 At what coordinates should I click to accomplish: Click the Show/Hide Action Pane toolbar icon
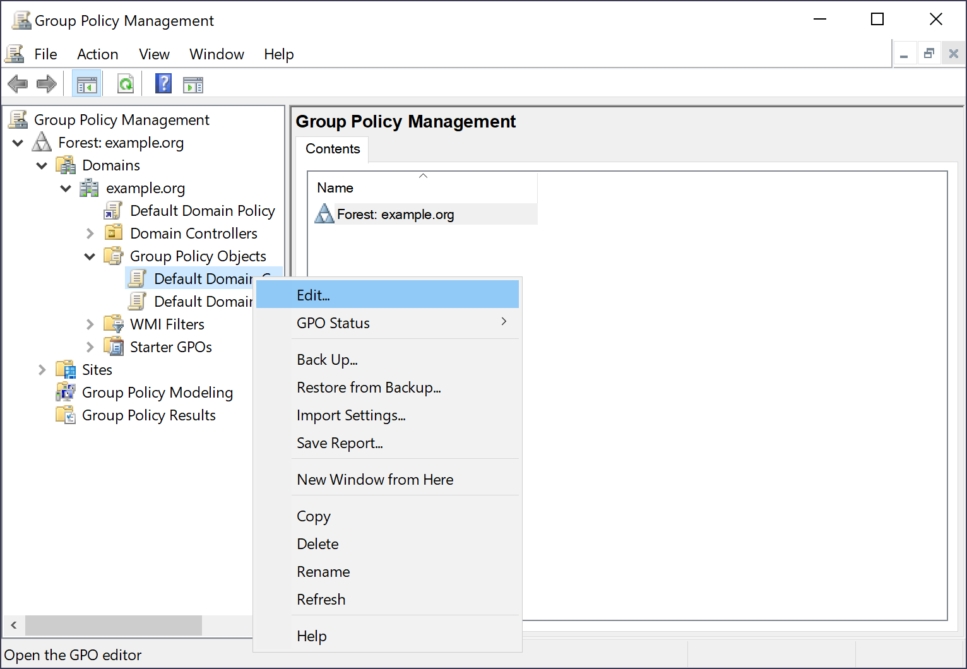click(193, 83)
